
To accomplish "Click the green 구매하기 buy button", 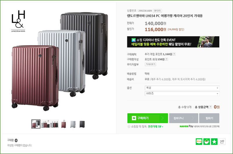I will coord(148,118).
